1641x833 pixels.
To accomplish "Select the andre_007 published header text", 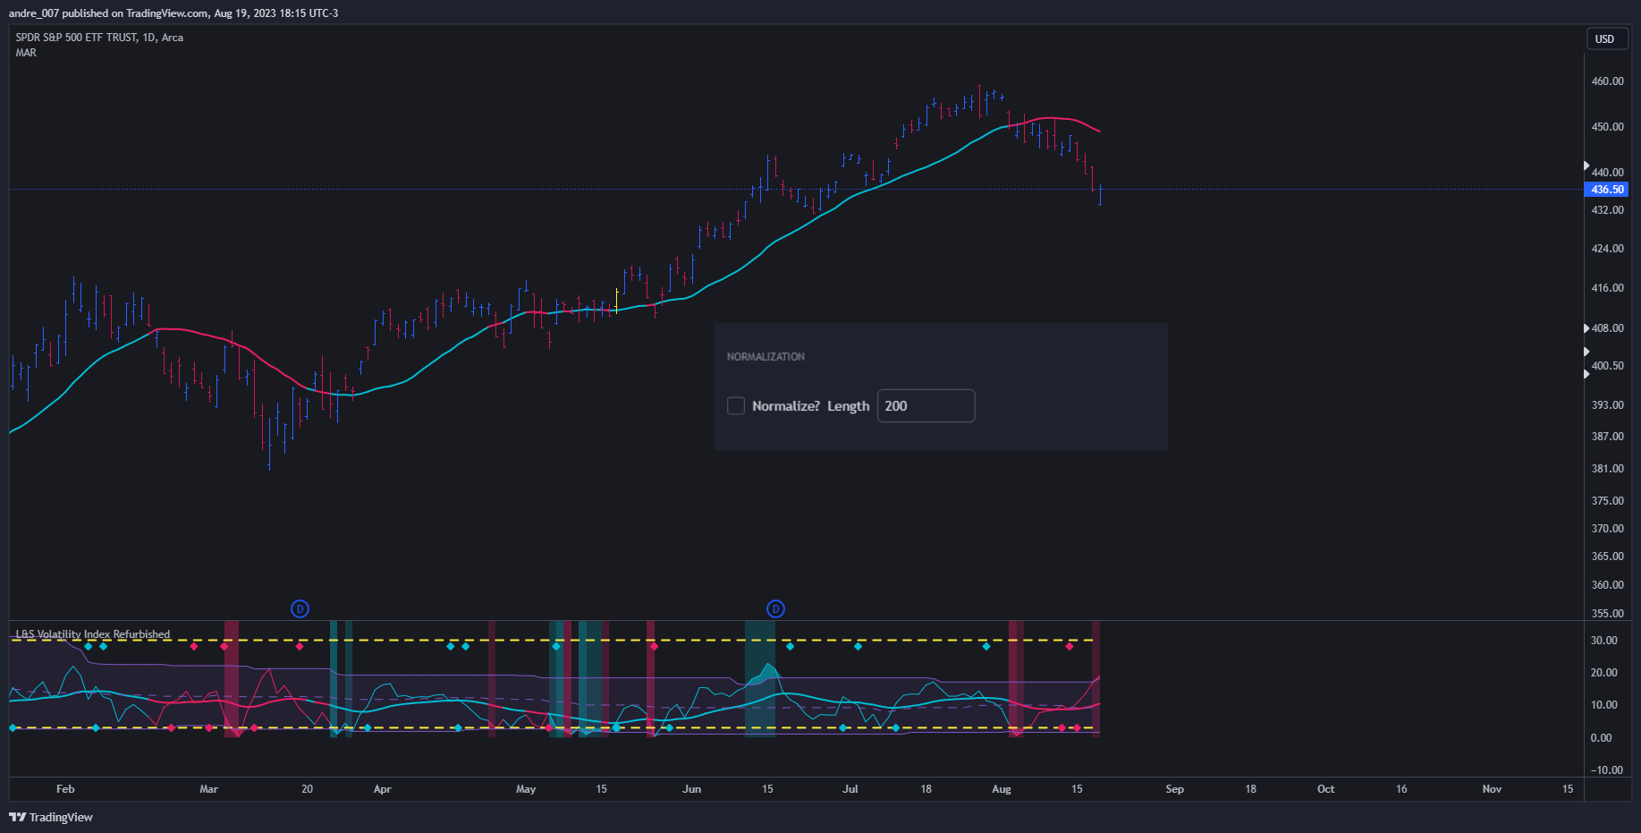I will point(173,13).
